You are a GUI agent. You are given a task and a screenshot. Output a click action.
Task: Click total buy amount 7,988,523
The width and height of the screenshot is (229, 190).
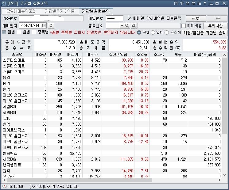coord(66,42)
